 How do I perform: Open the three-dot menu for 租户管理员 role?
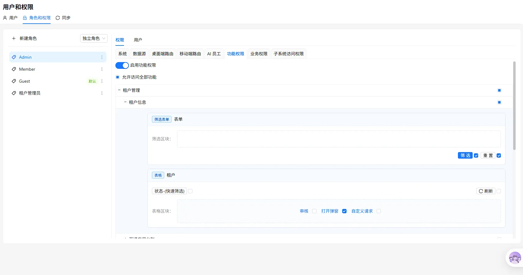102,93
